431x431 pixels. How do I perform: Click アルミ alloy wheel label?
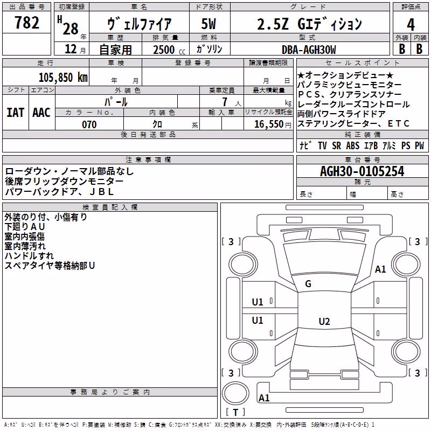[x=389, y=145]
